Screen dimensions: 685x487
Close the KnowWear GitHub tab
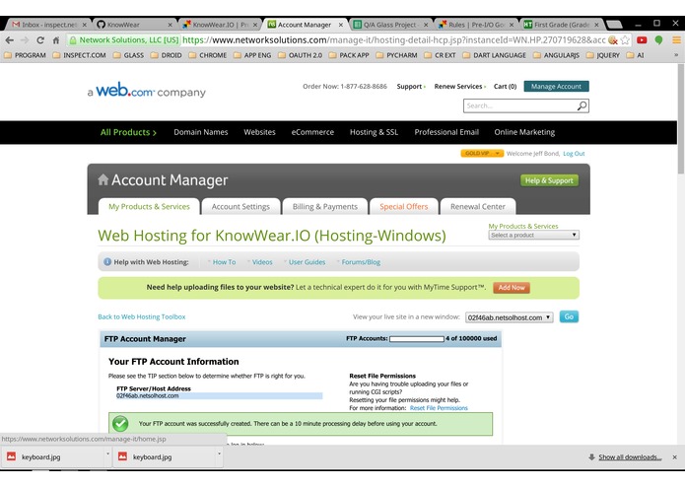(x=170, y=25)
